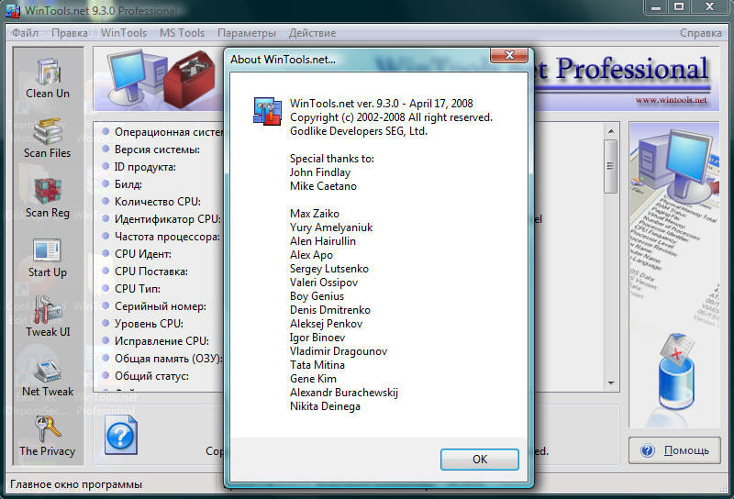Click the name Max Zaiko
734x499 pixels.
click(315, 214)
